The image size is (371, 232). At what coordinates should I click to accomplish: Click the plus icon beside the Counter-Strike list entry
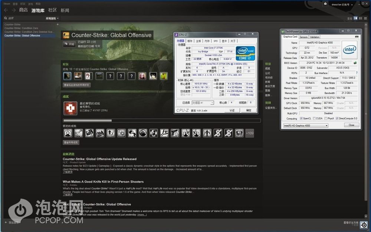coord(58,24)
